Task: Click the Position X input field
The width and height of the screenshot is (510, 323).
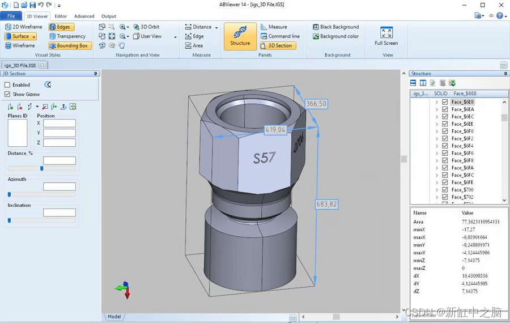Action: click(59, 123)
